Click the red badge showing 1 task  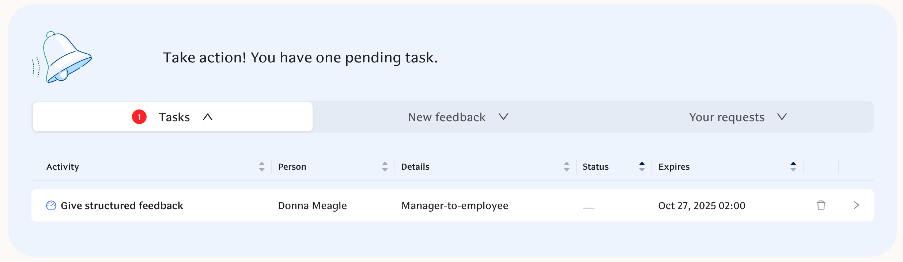click(139, 117)
